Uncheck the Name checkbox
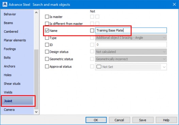 (47, 31)
